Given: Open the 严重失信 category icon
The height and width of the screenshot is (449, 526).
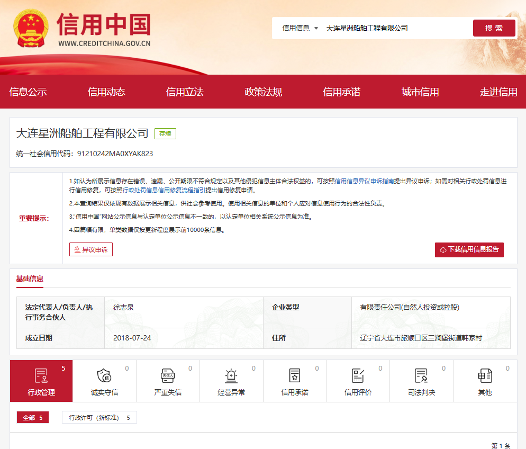Looking at the screenshot, I should (168, 375).
